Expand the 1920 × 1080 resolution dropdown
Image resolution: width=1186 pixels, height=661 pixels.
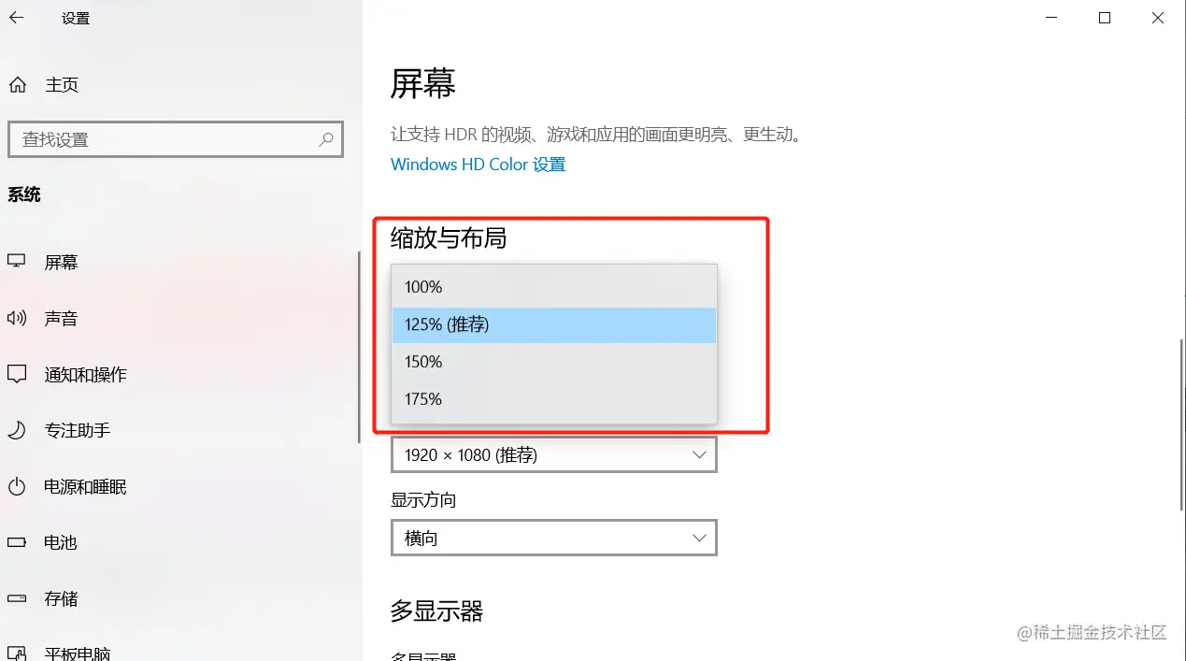pyautogui.click(x=553, y=454)
